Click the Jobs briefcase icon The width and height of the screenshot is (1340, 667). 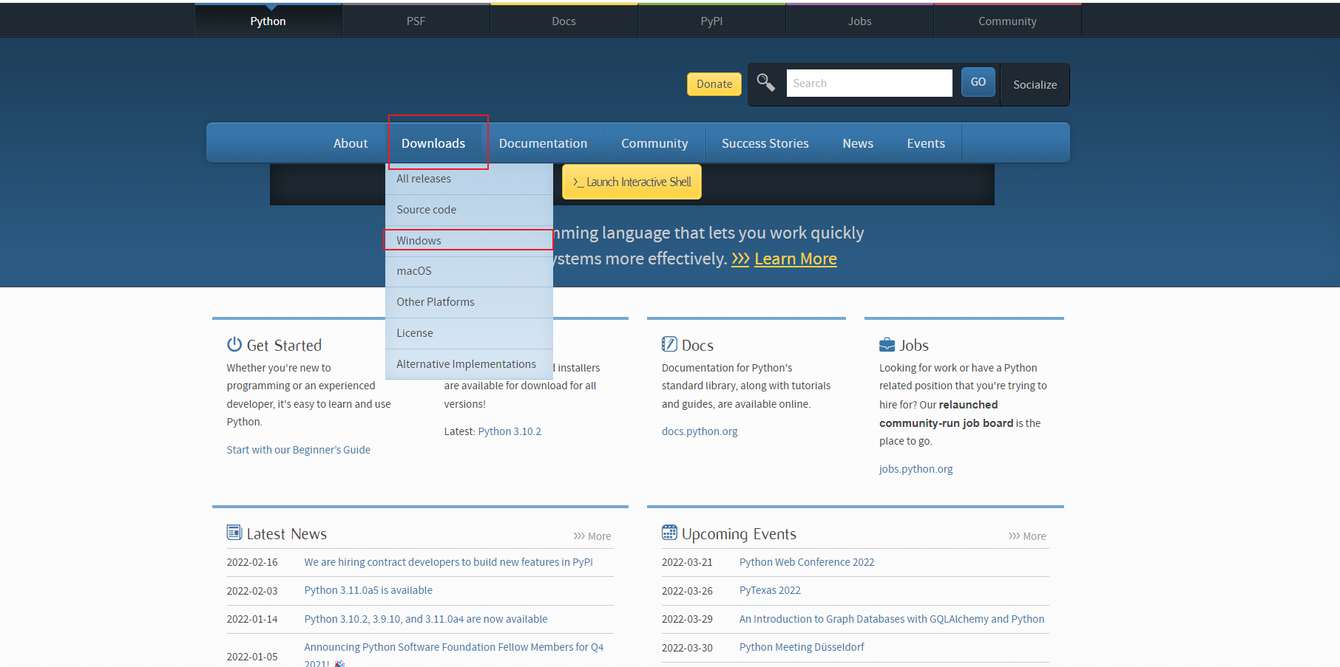[887, 345]
